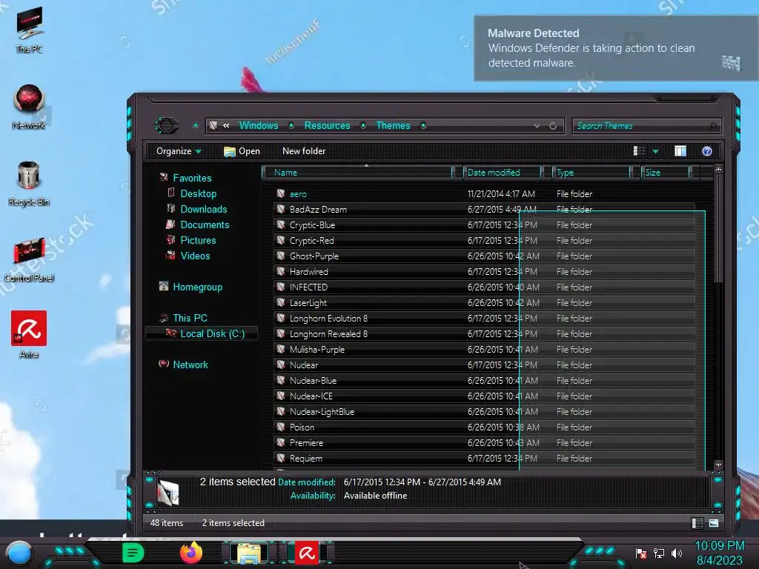Click the volume speaker tray icon
This screenshot has height=569, width=759.
point(677,553)
